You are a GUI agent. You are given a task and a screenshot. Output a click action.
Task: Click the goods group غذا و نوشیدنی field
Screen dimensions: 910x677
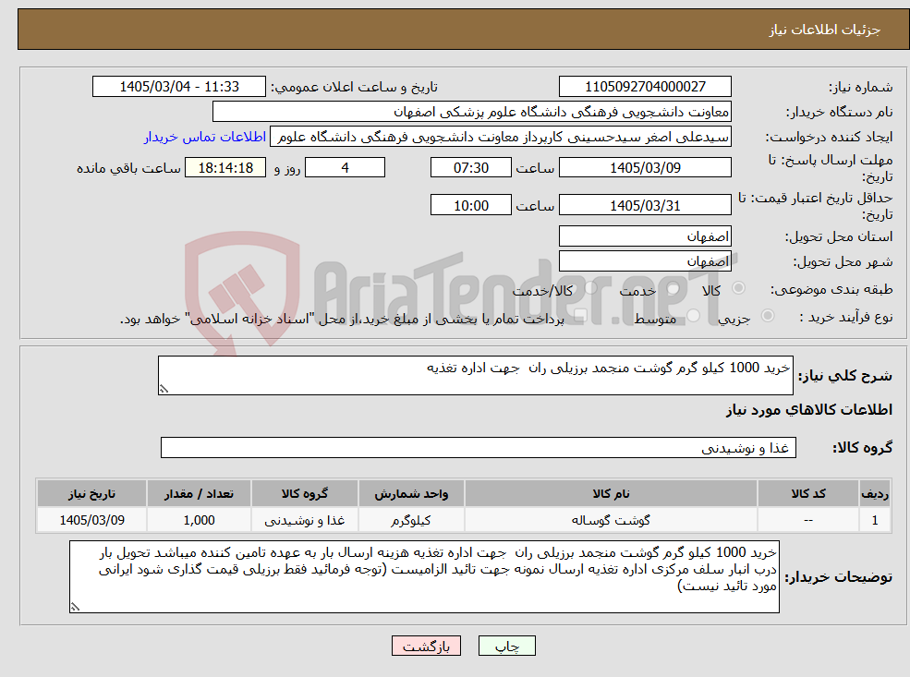point(479,448)
